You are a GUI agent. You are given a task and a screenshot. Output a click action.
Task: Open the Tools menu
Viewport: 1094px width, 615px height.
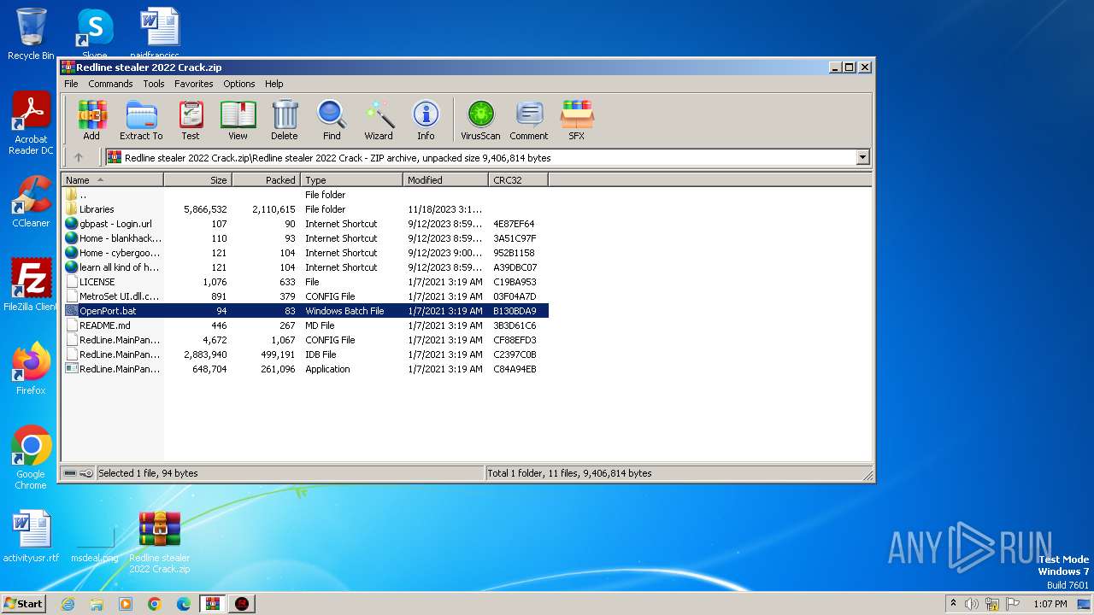pyautogui.click(x=154, y=84)
